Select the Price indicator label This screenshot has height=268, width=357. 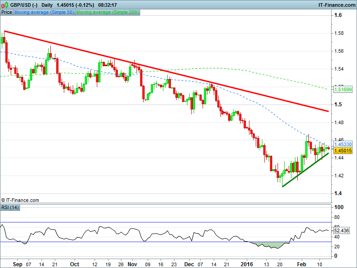[7, 13]
